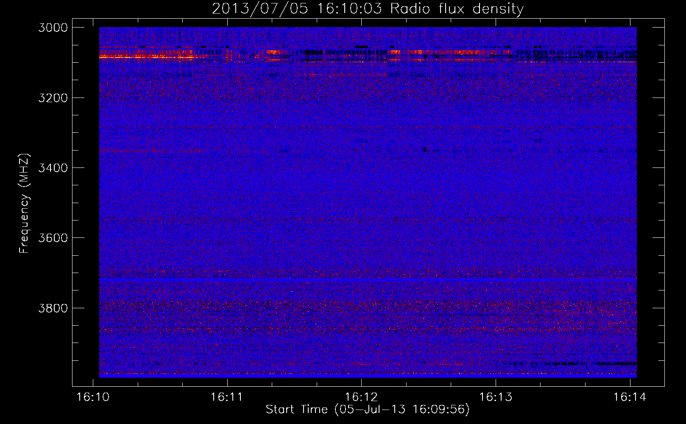Viewport: 686px width, 424px height.
Task: Click the 3000 frequency axis label
Action: (53, 28)
